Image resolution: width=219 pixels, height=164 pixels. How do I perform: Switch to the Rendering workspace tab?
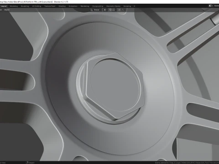pos(85,6)
